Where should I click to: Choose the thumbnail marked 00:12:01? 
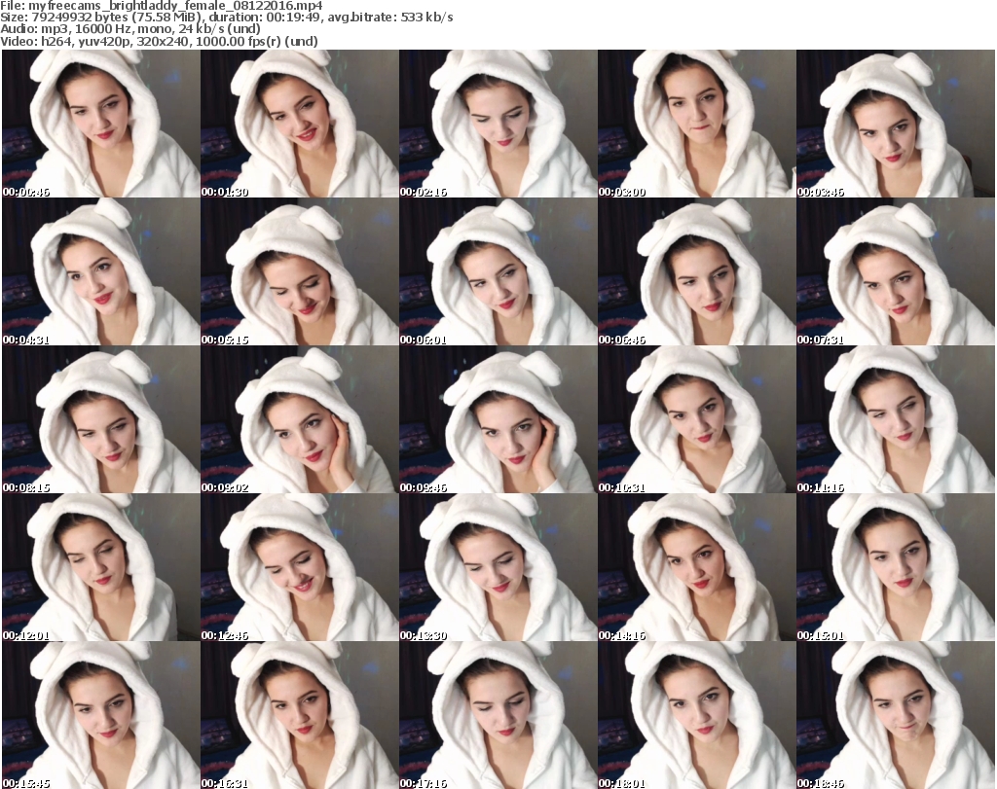tap(101, 567)
